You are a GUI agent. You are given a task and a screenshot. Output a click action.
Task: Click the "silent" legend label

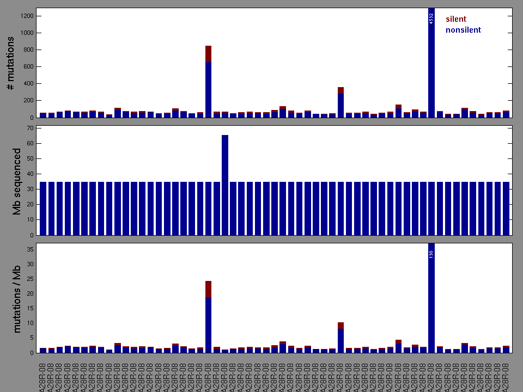pos(455,20)
